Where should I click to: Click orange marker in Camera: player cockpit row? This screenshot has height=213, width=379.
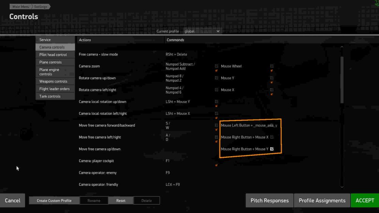(x=216, y=165)
